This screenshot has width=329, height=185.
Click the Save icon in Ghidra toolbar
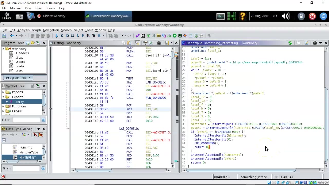[4, 36]
